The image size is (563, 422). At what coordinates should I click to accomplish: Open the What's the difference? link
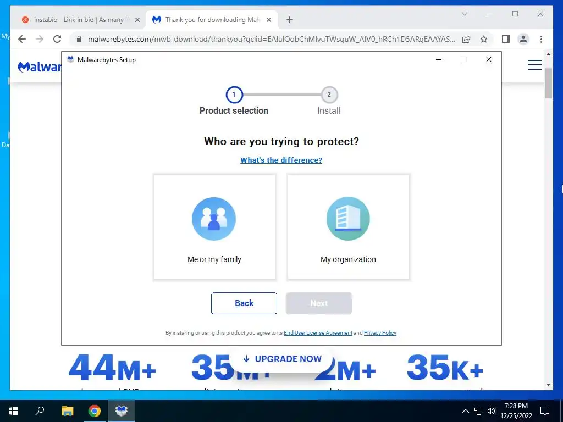tap(281, 160)
